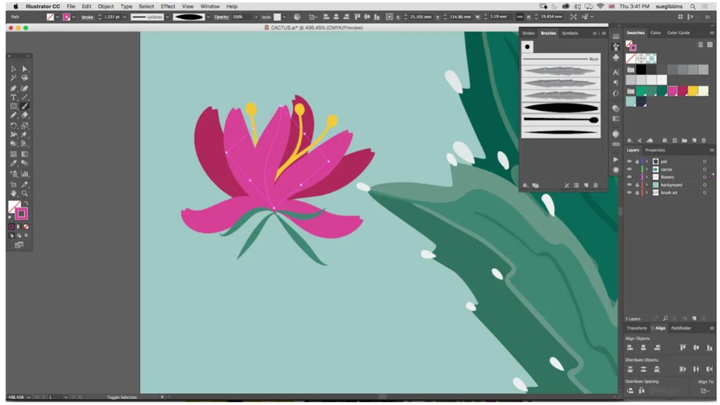Viewport: 720px width, 405px height.
Task: Open the Effect menu
Action: click(168, 6)
